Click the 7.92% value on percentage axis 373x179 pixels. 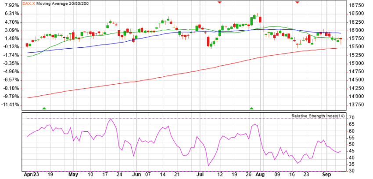(12, 5)
